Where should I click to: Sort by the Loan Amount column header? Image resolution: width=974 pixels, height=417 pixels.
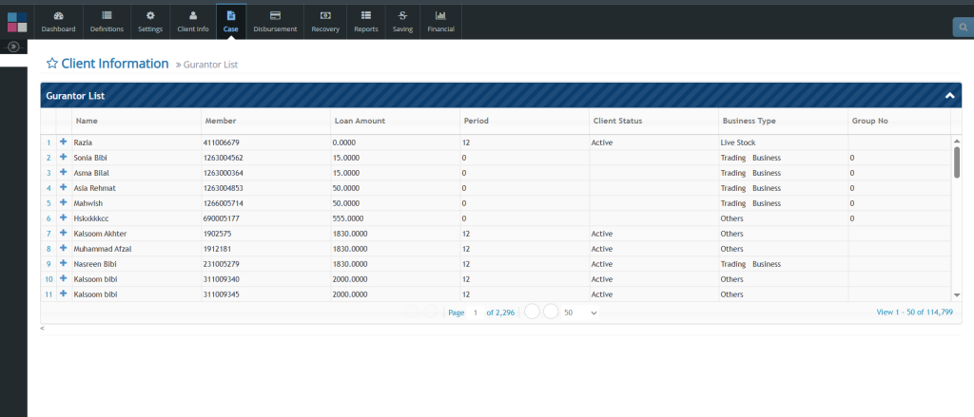pos(360,121)
